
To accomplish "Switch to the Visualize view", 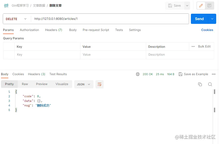I will [x=62, y=84].
